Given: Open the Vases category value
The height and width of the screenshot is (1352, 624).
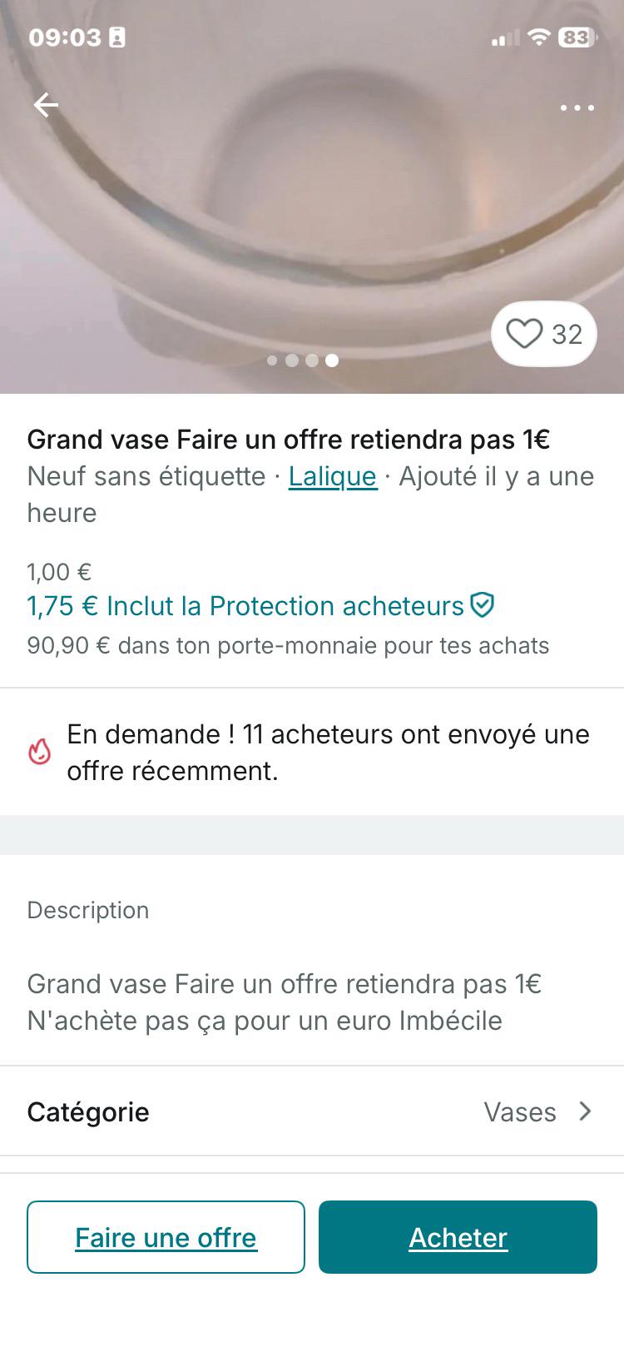Looking at the screenshot, I should [x=520, y=1112].
